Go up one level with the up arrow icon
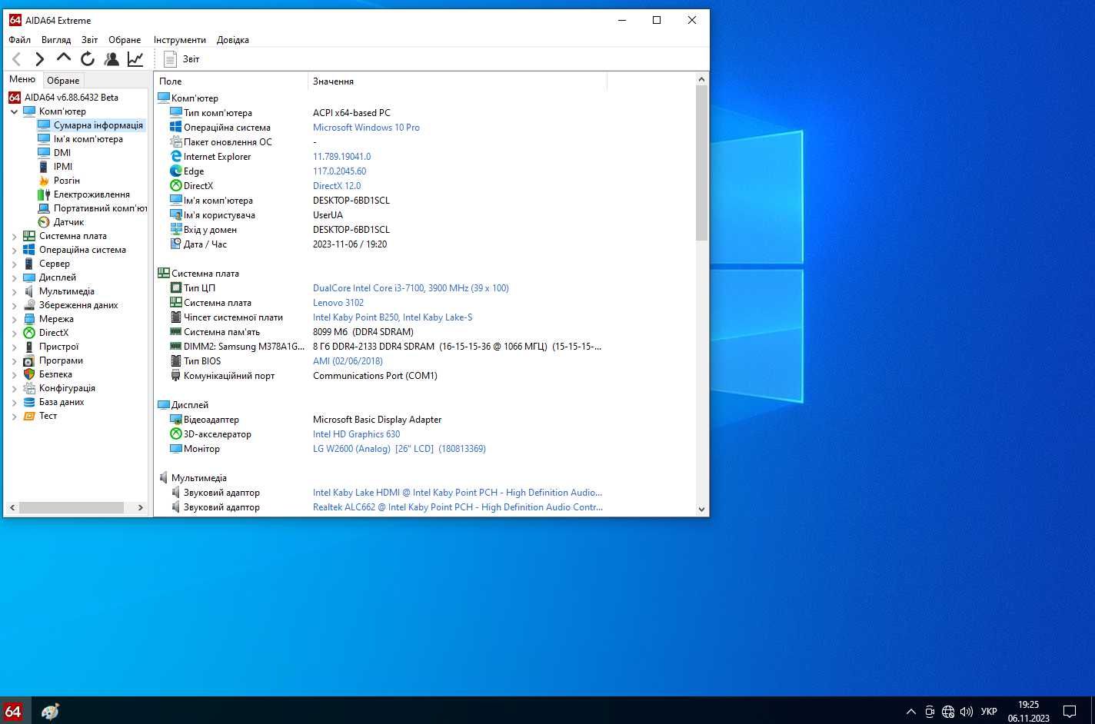The width and height of the screenshot is (1095, 724). click(64, 59)
